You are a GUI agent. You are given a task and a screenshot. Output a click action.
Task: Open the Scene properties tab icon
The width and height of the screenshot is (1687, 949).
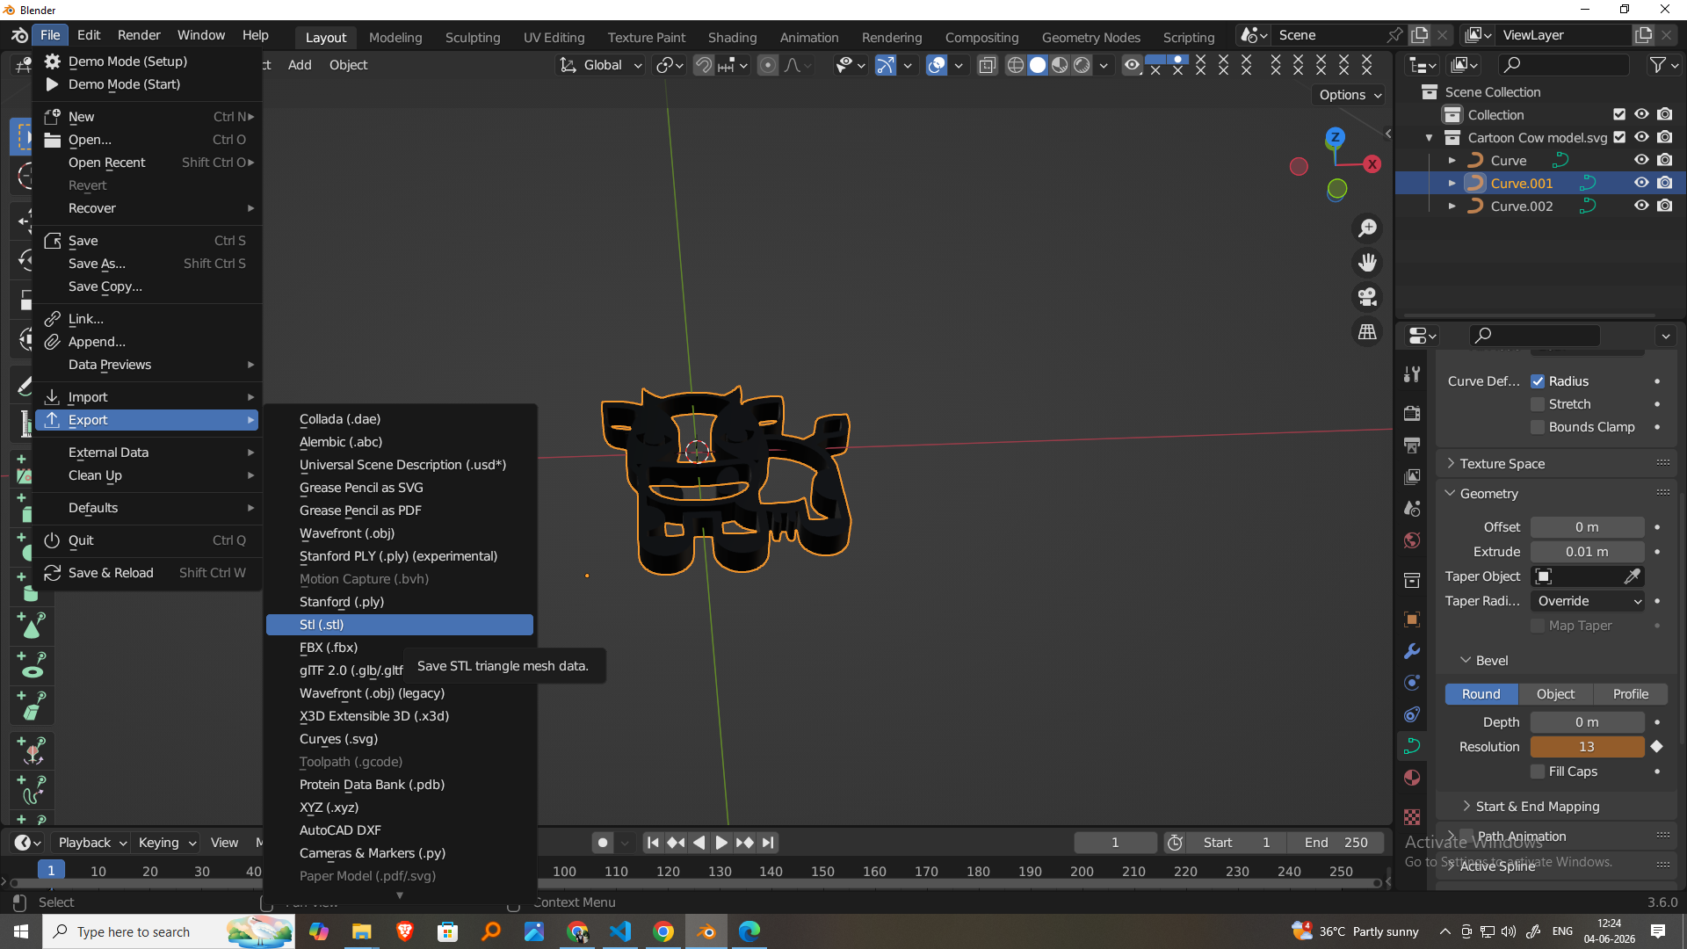(x=1412, y=508)
